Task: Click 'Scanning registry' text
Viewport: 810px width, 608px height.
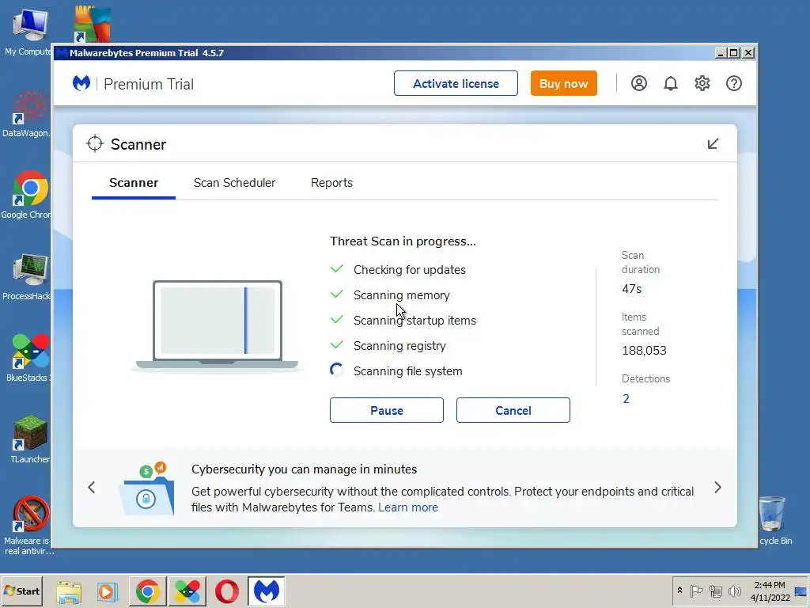Action: [x=399, y=346]
